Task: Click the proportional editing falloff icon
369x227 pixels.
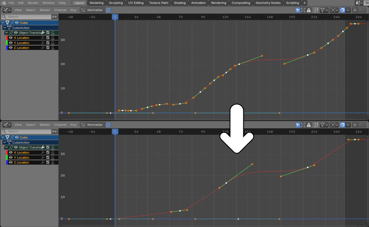Action: point(360,10)
